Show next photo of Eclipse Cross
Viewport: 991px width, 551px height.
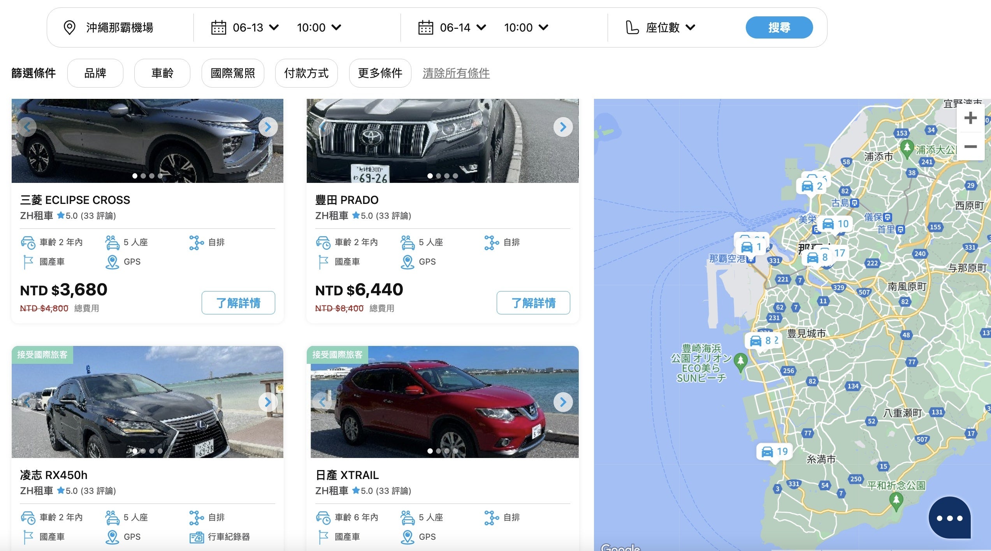[268, 127]
